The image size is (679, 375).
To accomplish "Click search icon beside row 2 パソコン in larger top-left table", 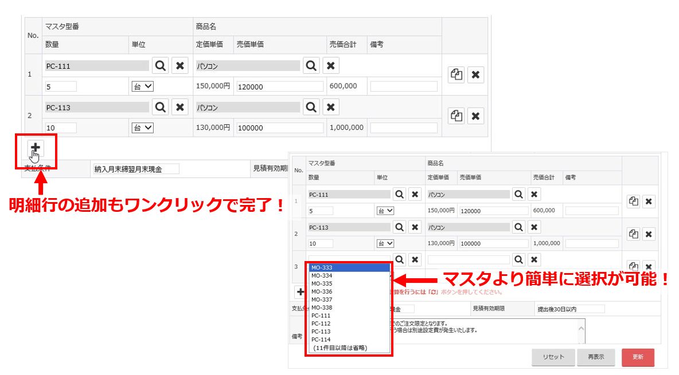I will pyautogui.click(x=311, y=107).
